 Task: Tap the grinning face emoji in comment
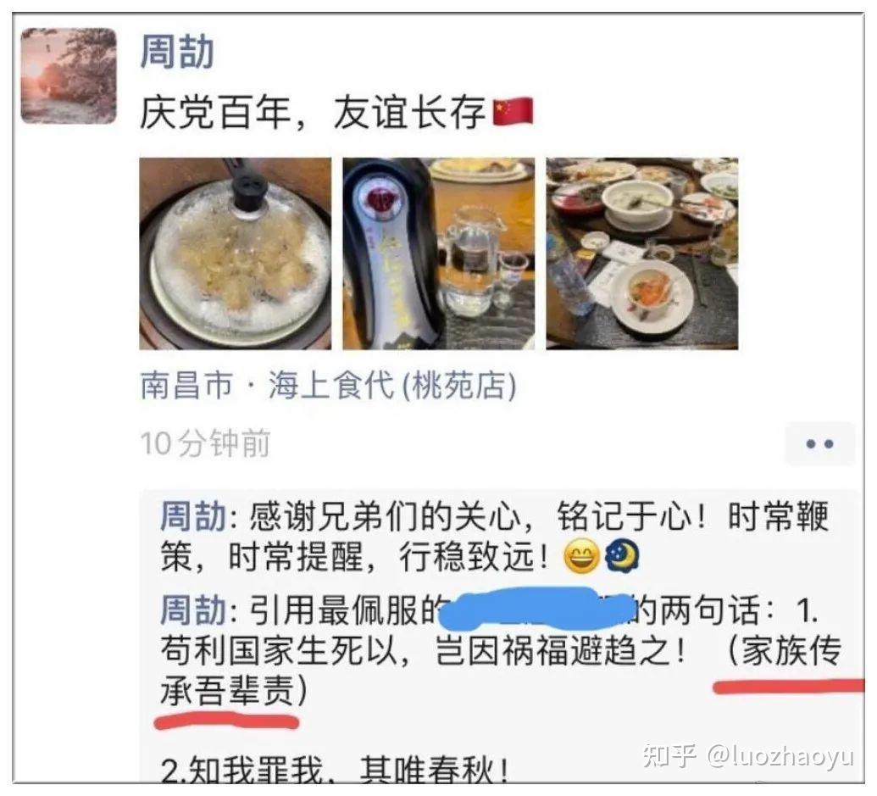click(581, 557)
